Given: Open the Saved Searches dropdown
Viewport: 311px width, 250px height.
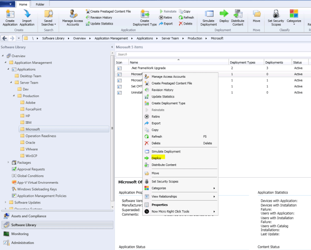Looking at the screenshot, I should pos(49,17).
